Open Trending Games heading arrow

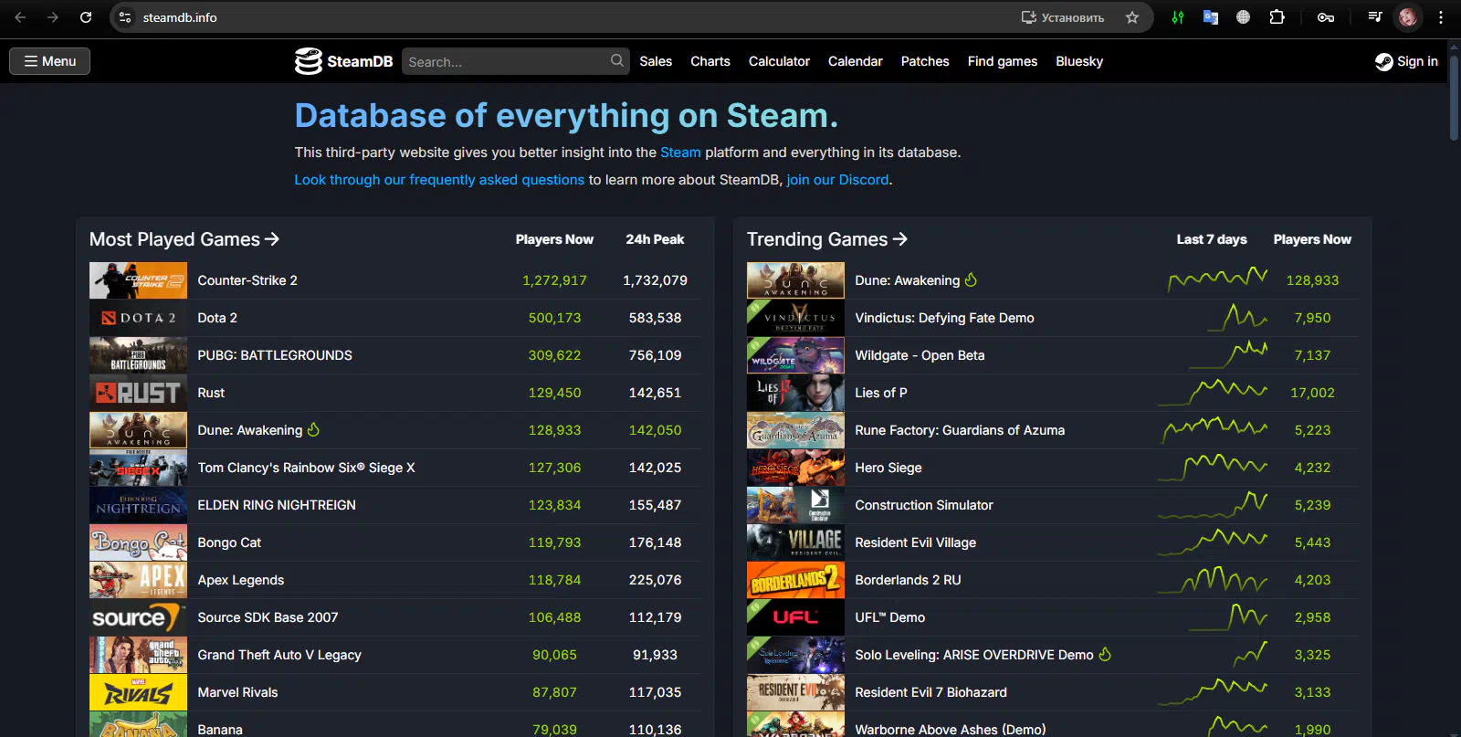900,239
